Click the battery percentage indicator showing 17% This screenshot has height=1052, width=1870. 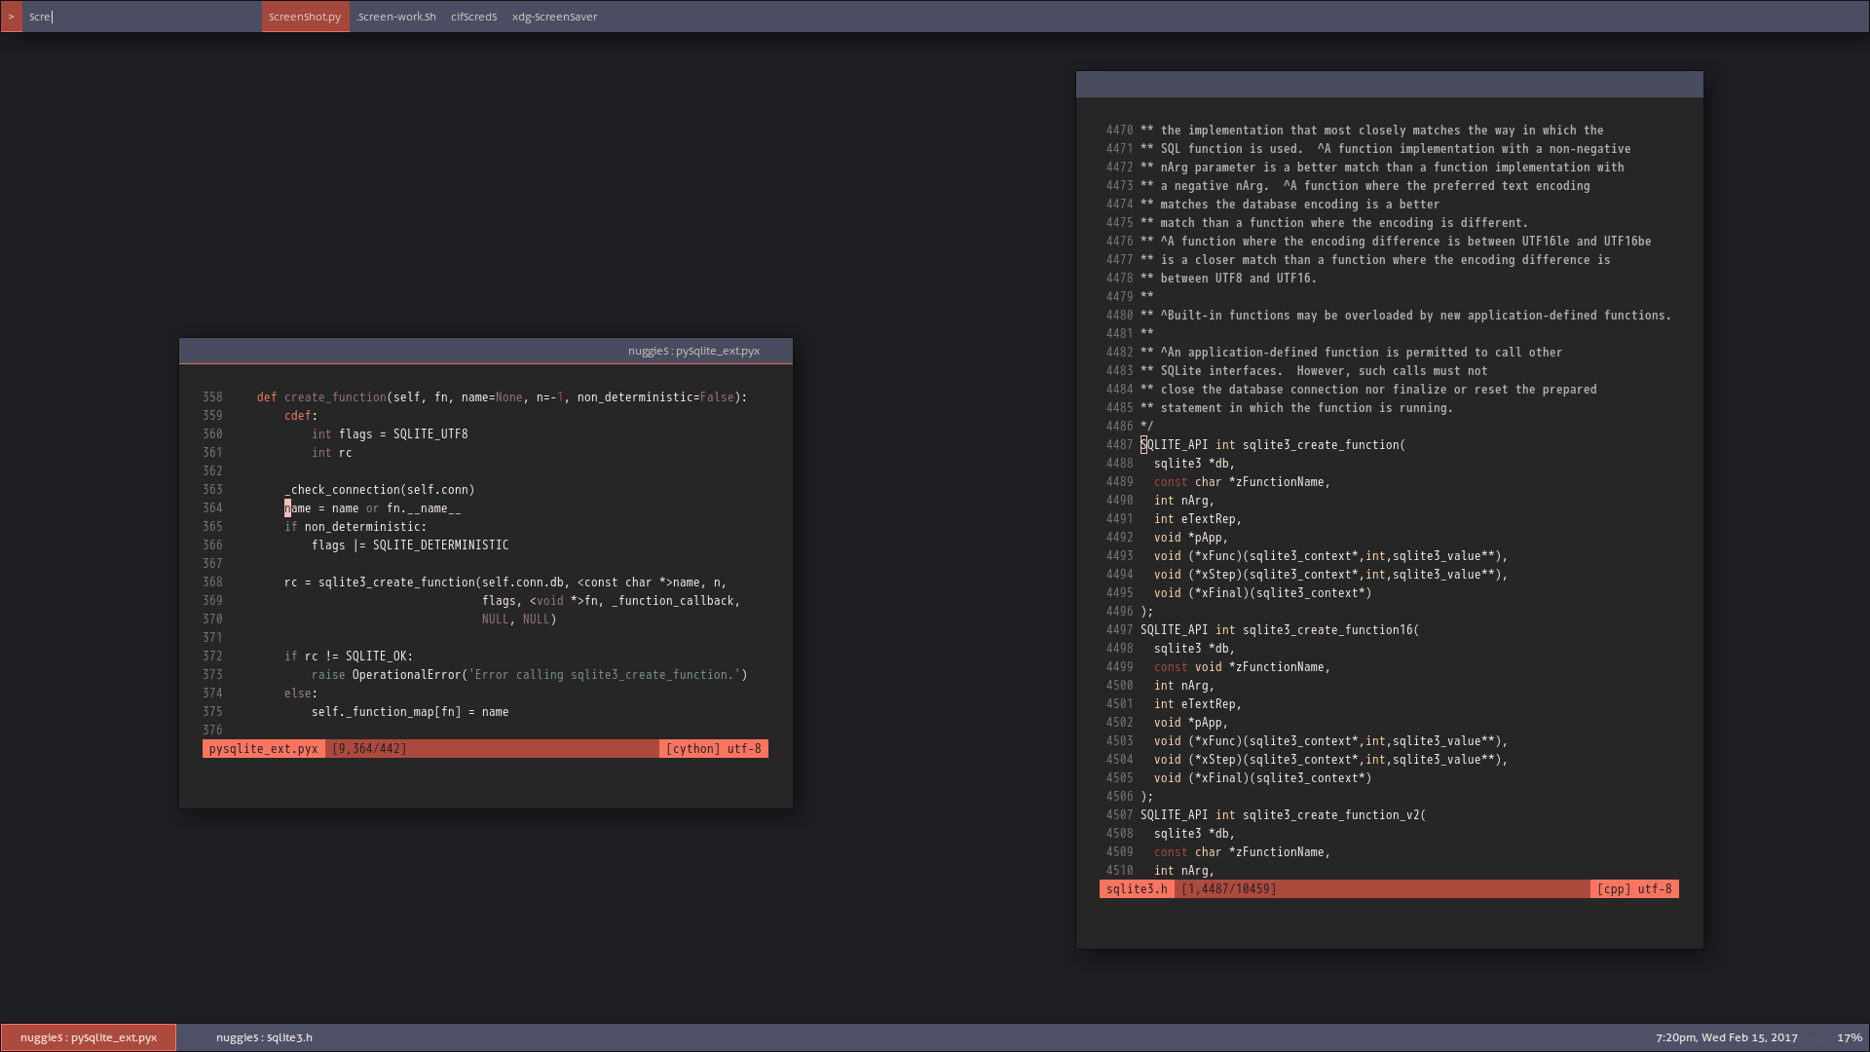1847,1037
